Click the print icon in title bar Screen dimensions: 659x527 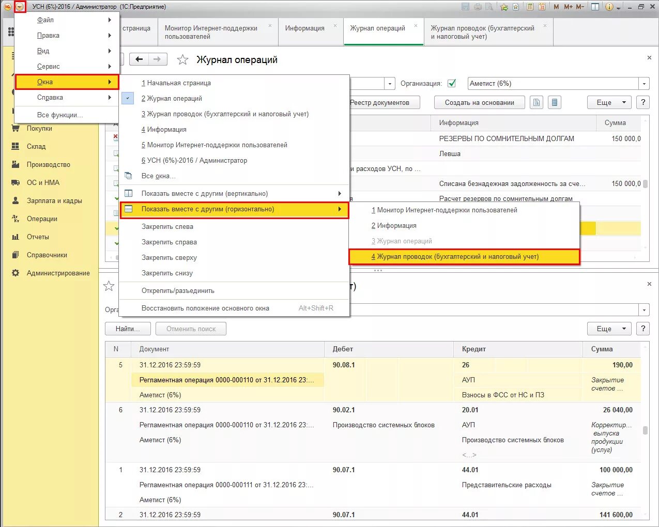coord(477,7)
